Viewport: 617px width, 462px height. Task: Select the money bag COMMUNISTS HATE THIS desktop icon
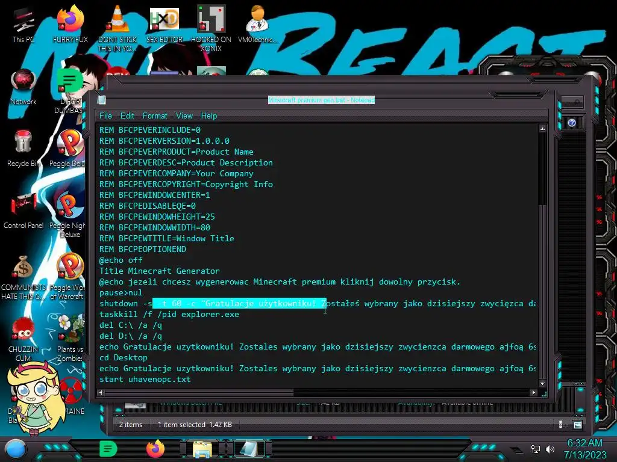[x=23, y=277]
